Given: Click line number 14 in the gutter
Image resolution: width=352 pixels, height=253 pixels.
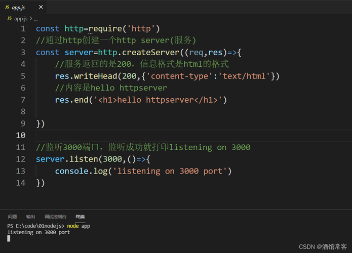Looking at the screenshot, I should 21,183.
